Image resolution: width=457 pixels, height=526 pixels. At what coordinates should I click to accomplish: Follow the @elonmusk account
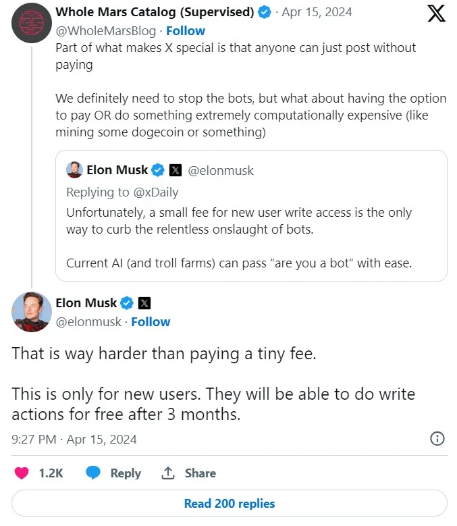tap(151, 322)
